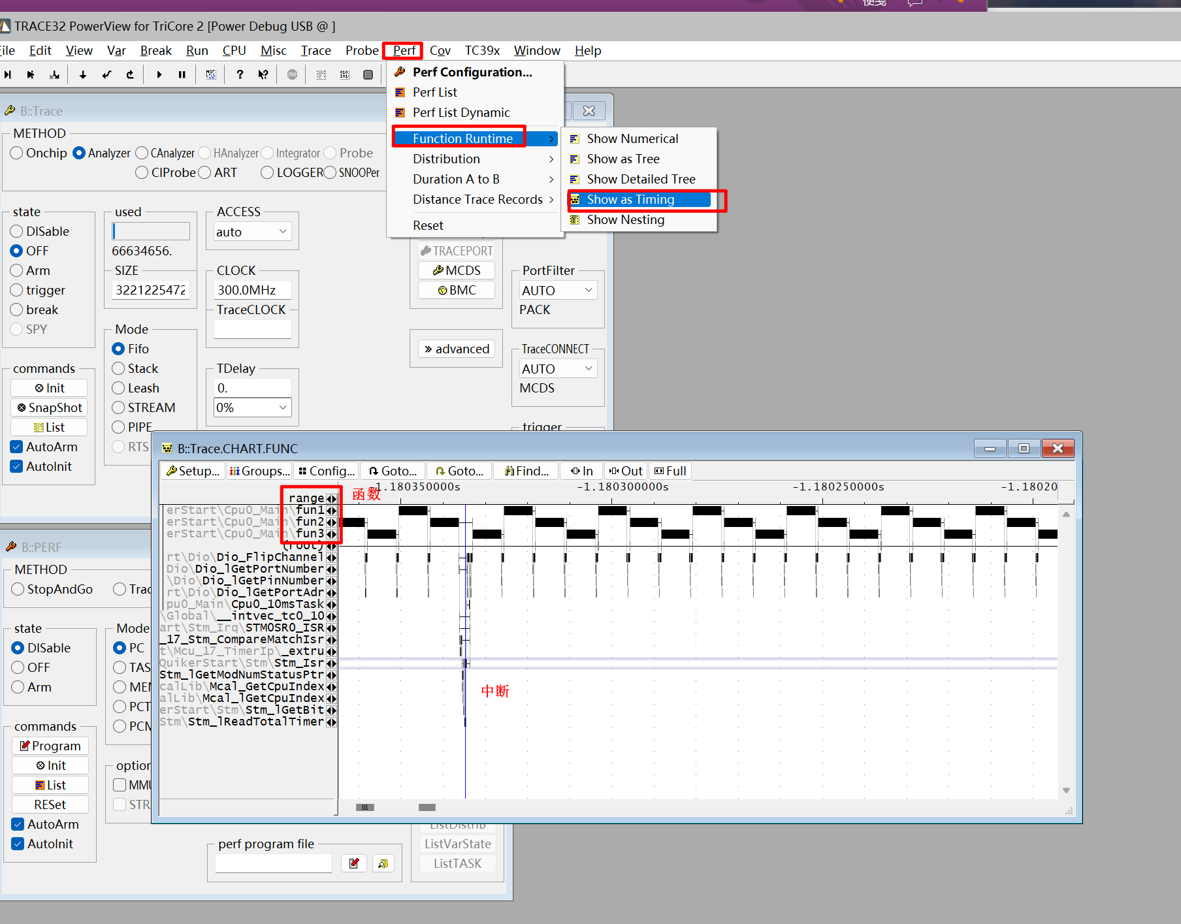Toggle AutoInit checkbox in PERF window
This screenshot has height=924, width=1181.
pos(18,844)
